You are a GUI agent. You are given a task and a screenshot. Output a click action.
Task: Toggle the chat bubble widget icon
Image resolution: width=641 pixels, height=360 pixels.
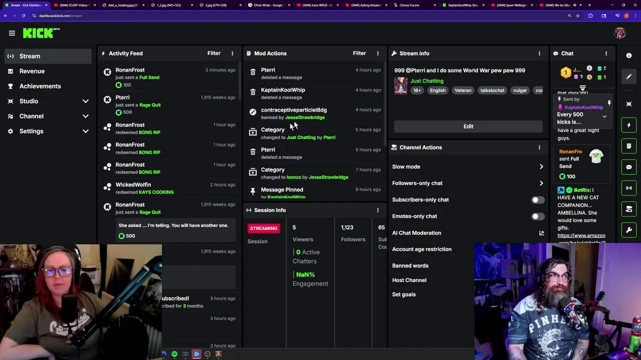tap(629, 167)
